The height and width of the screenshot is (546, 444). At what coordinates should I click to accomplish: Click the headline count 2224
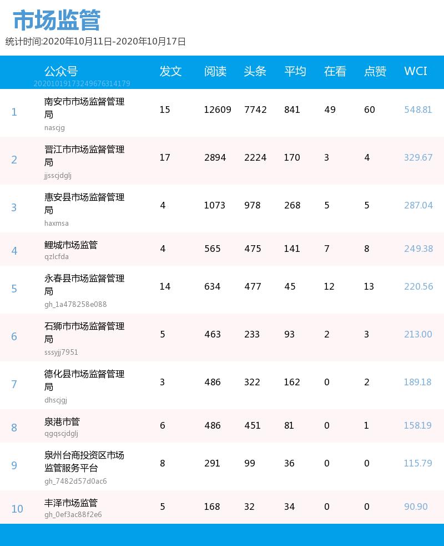click(x=255, y=157)
